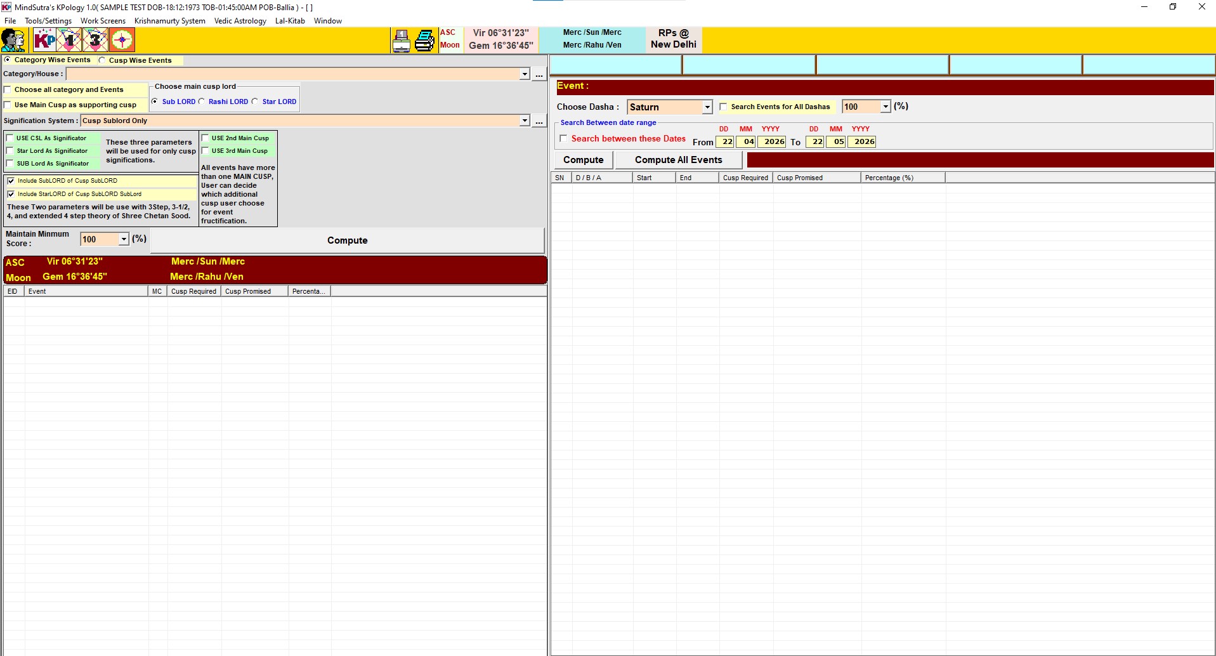Click the chart icon labeled 1

(x=70, y=40)
